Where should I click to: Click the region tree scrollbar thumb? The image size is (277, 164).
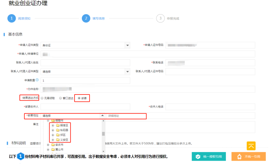click(x=103, y=134)
